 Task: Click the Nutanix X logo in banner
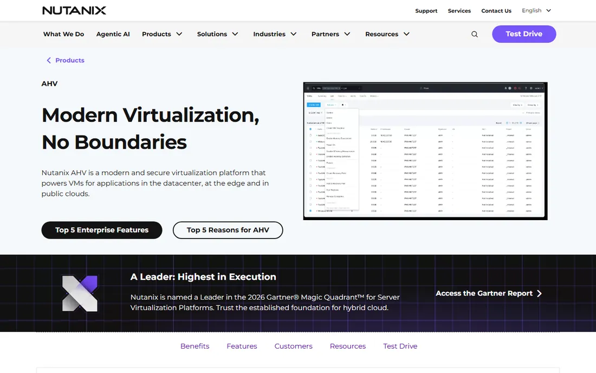tap(80, 293)
